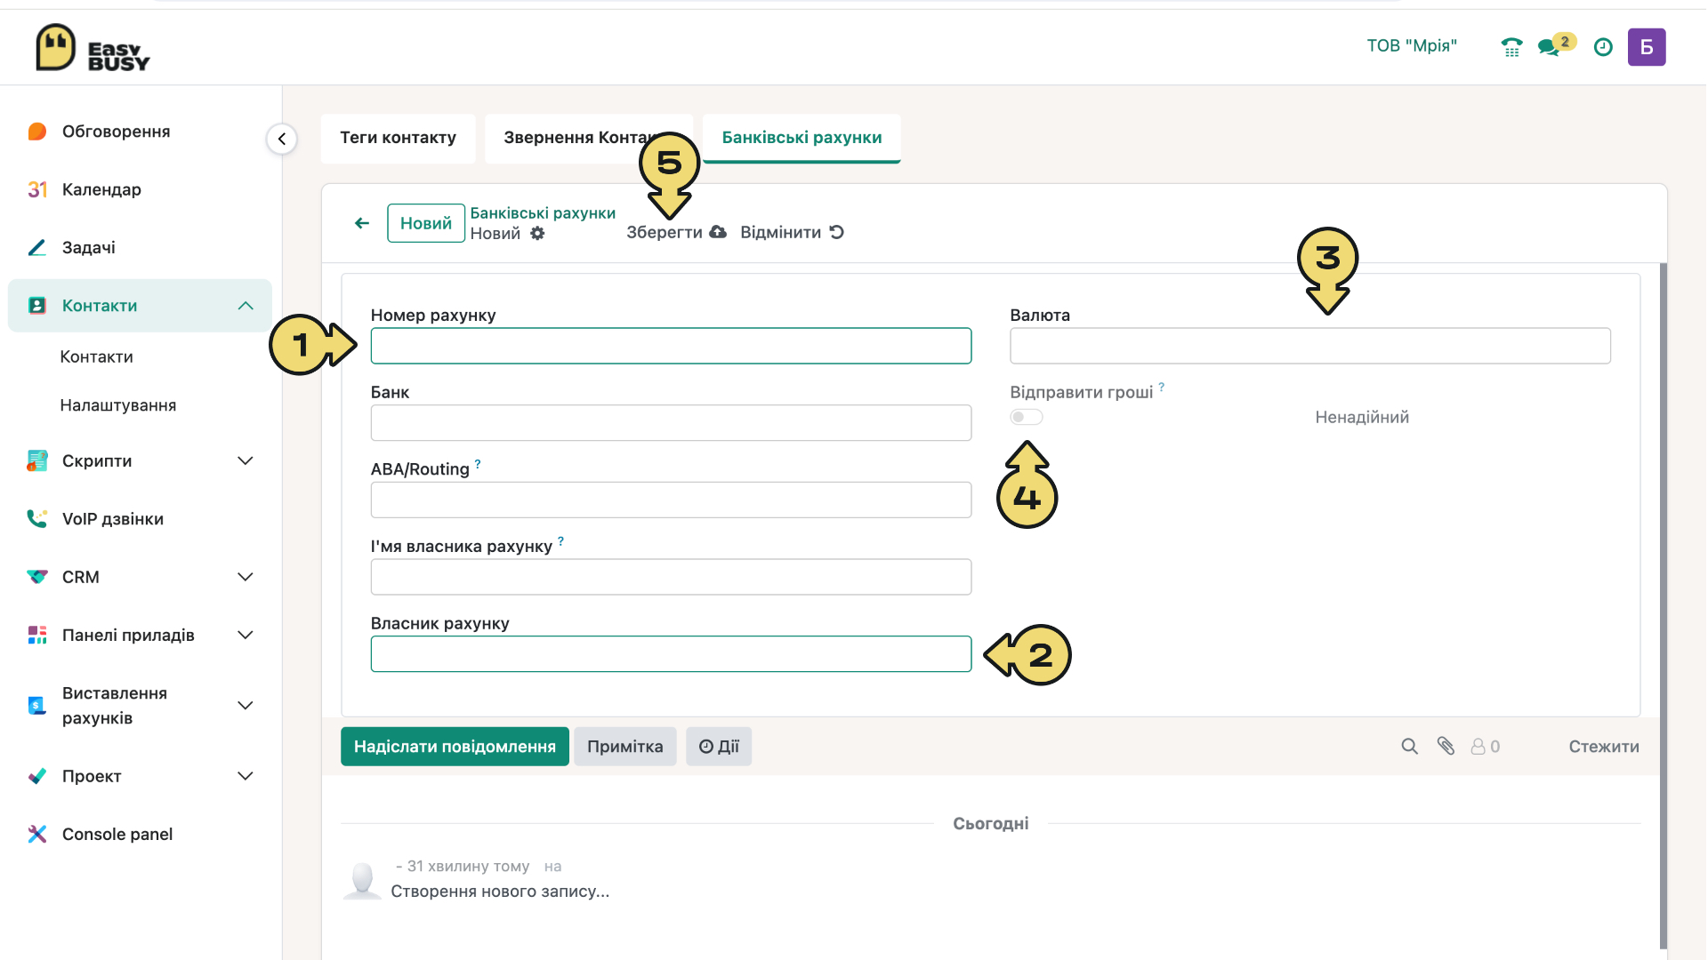This screenshot has height=960, width=1708.
Task: Open the EasyBusy logo home link
Action: [93, 48]
